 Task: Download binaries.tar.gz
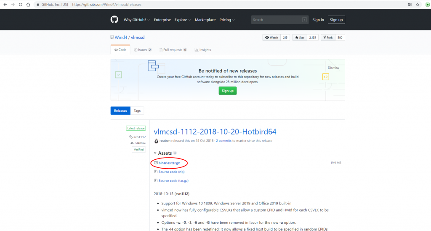tap(169, 163)
